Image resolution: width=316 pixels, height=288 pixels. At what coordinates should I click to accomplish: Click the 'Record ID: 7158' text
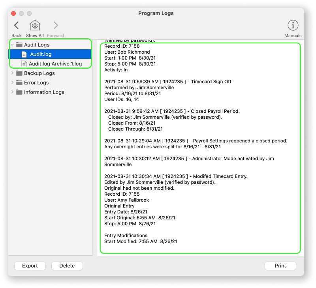pyautogui.click(x=122, y=46)
